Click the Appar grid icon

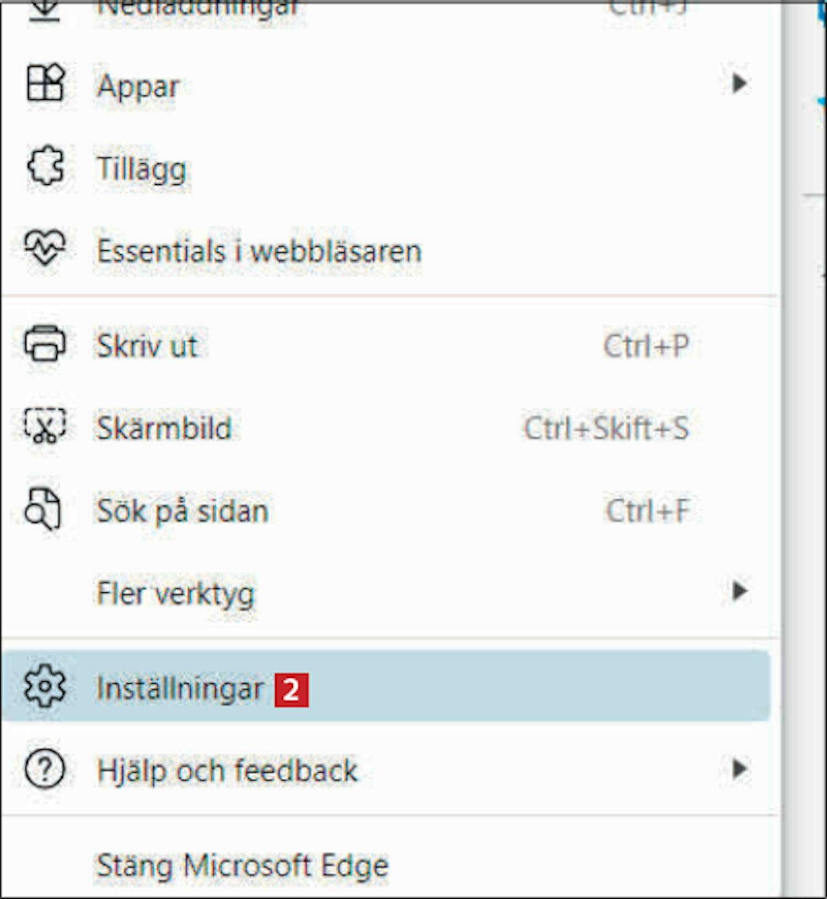(x=45, y=83)
